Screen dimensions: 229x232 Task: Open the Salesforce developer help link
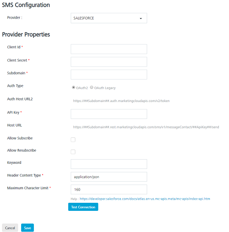(x=145, y=199)
